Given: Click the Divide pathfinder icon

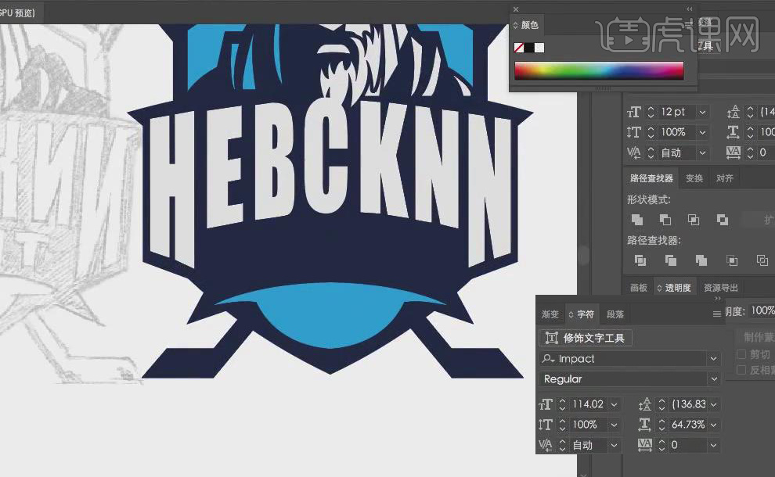Looking at the screenshot, I should 640,260.
